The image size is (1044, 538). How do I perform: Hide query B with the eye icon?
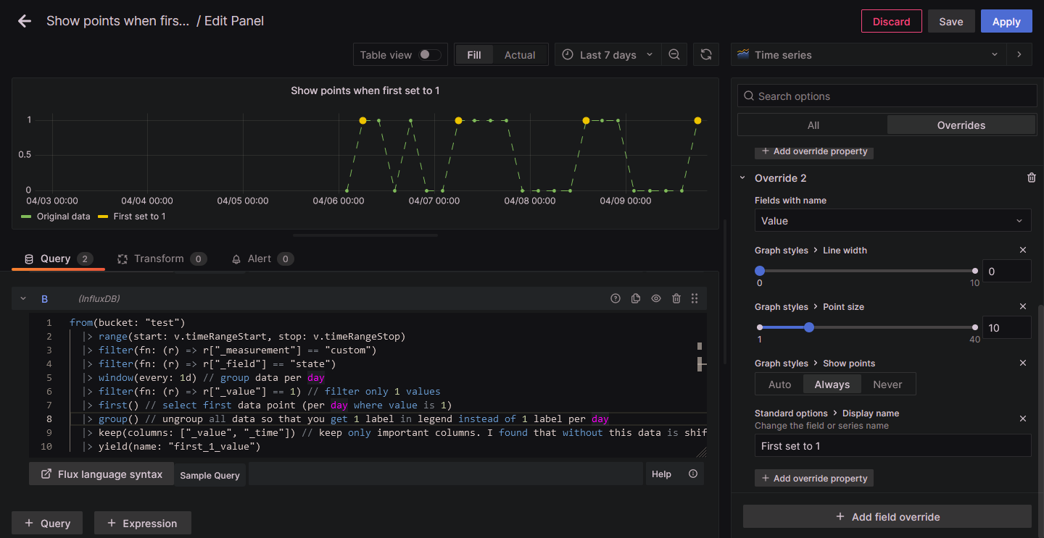pos(656,298)
